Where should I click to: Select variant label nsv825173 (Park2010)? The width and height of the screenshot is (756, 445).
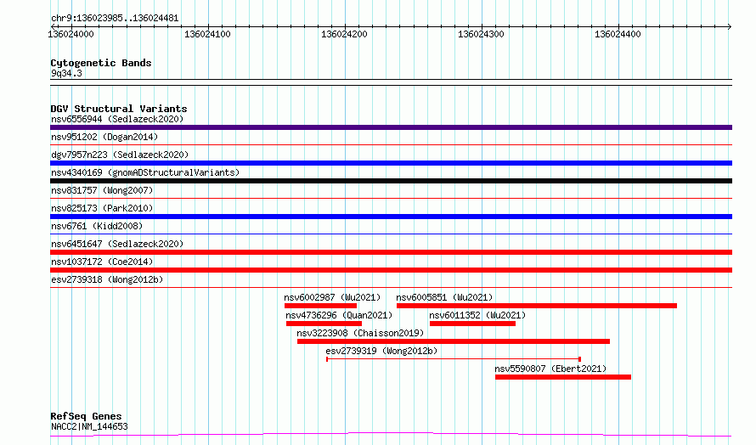pyautogui.click(x=102, y=208)
